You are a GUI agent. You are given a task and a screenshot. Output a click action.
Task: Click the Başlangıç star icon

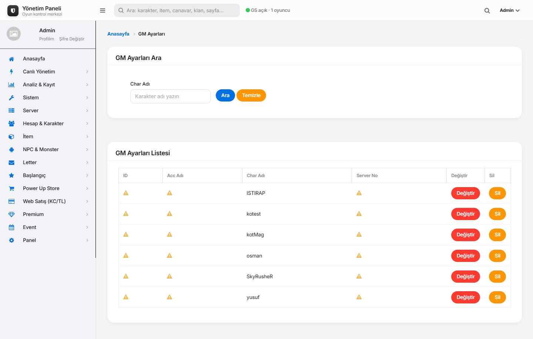11,176
